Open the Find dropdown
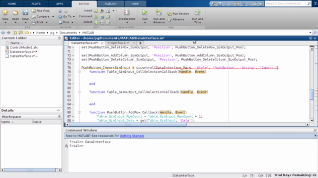Viewport: 318px width, 178px height. [x=66, y=22]
